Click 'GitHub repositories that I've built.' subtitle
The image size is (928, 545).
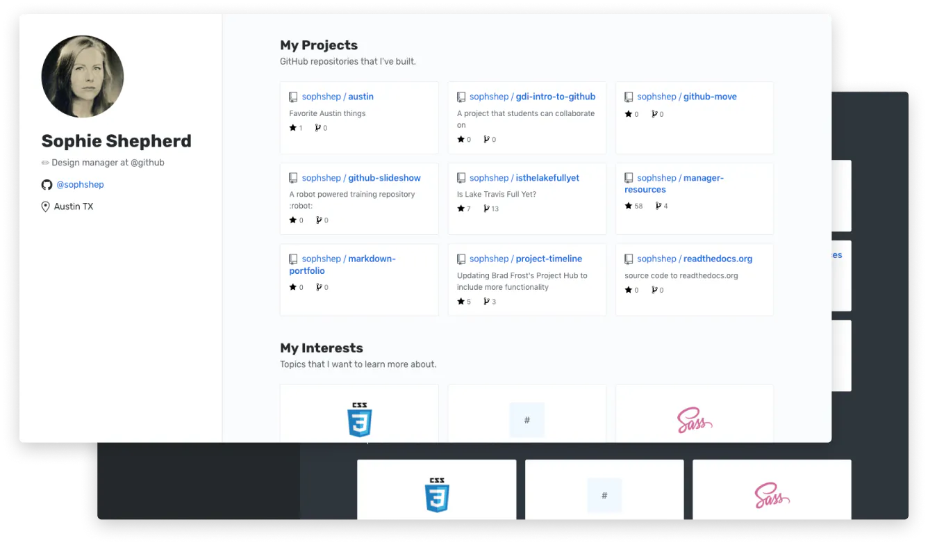[x=348, y=61]
